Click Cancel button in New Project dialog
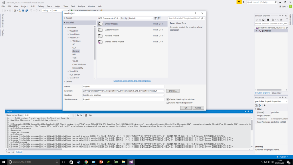Viewport: 293px width, 165px height. pyautogui.click(x=198, y=108)
